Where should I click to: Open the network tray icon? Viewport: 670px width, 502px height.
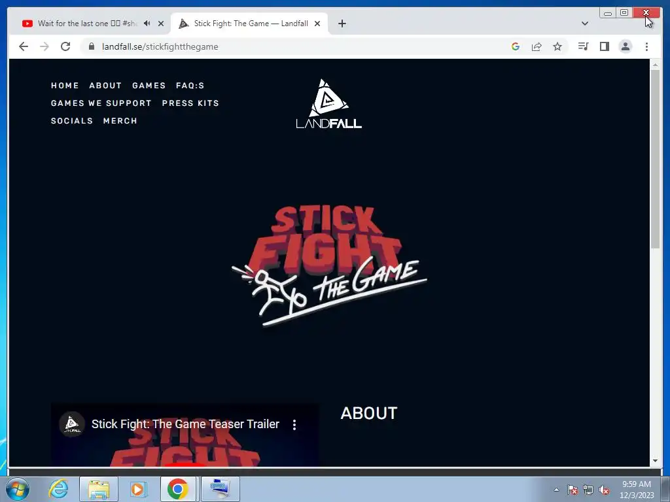[588, 490]
